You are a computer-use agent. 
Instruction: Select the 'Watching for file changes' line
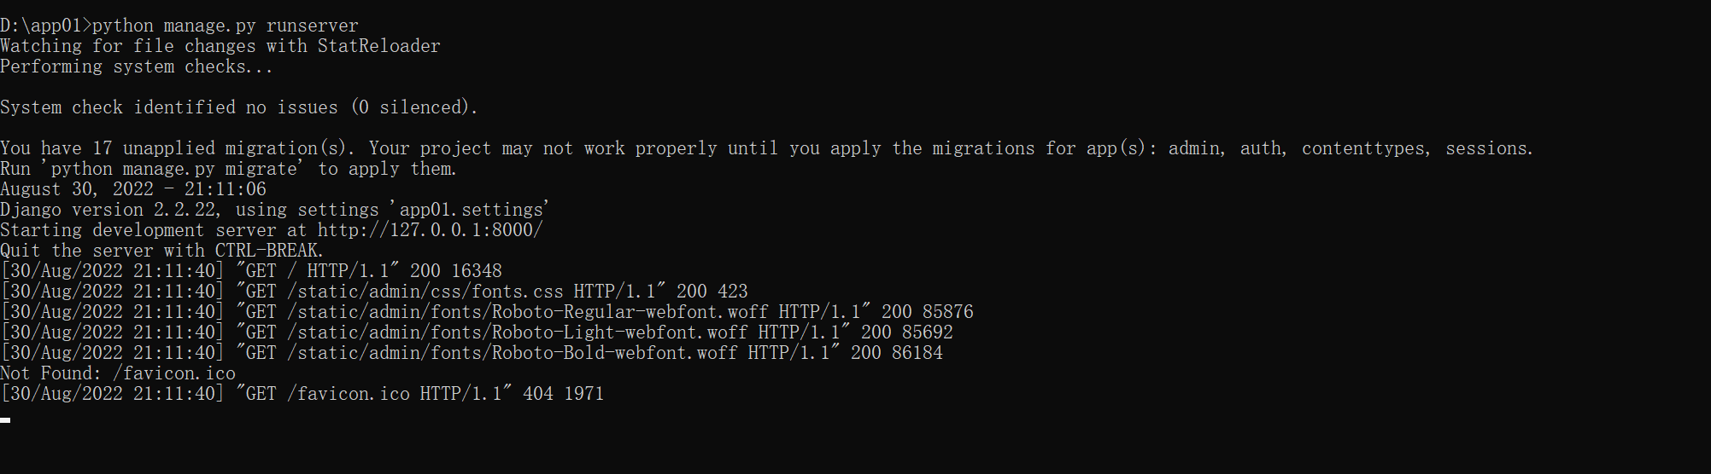pyautogui.click(x=220, y=46)
